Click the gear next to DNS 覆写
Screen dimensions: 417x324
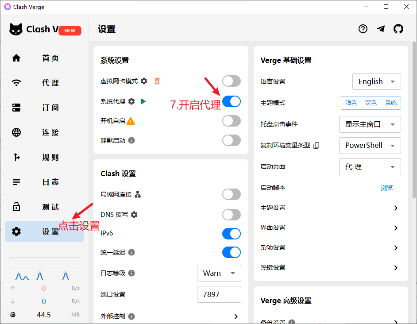pyautogui.click(x=134, y=215)
